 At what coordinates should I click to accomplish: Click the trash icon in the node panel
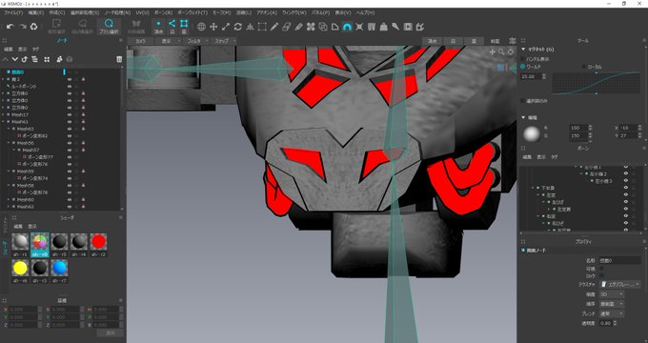119,59
